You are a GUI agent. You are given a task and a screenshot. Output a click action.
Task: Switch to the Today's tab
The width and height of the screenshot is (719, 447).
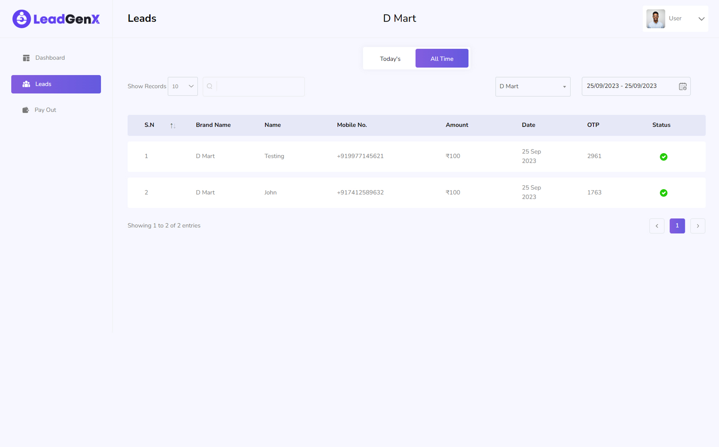tap(390, 58)
